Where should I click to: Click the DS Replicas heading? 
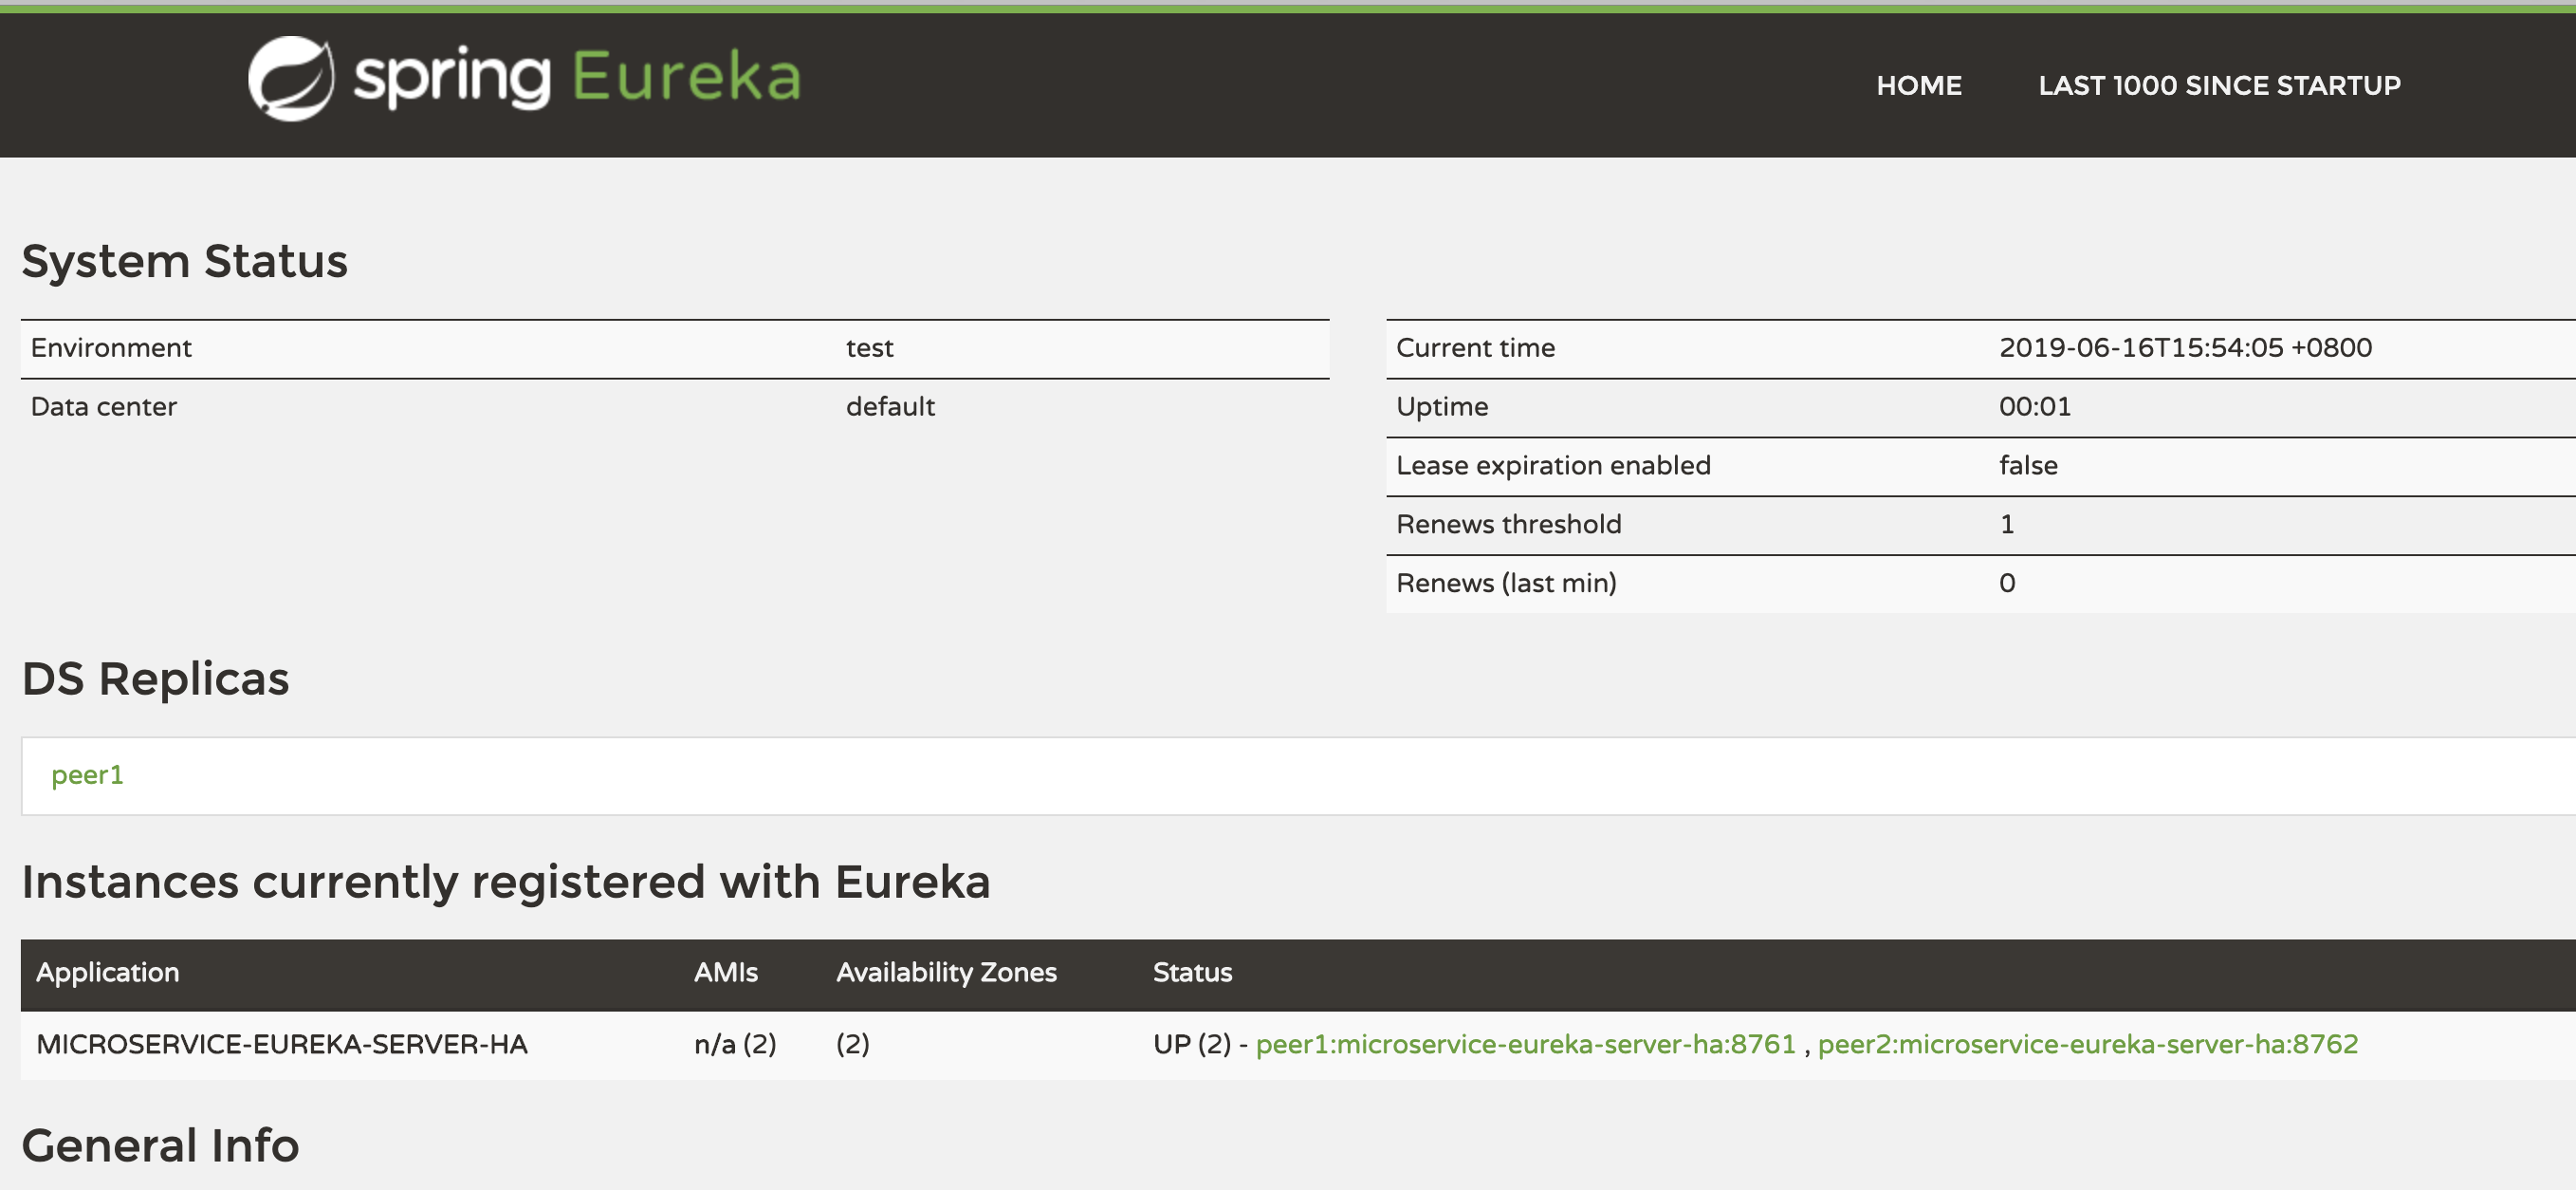[x=156, y=679]
